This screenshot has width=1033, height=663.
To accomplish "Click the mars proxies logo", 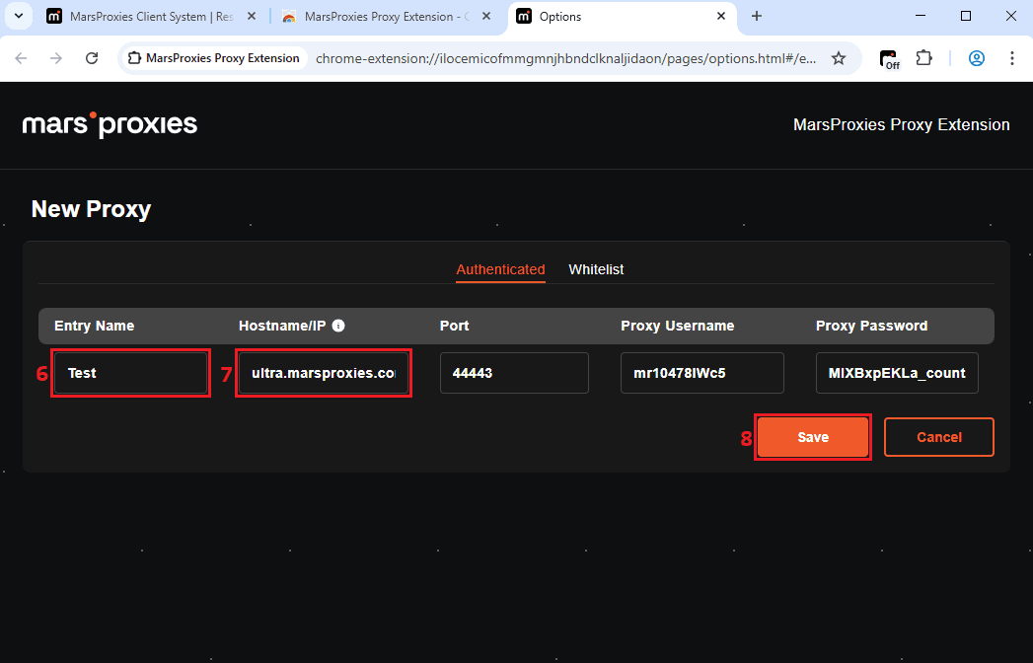I will [110, 124].
